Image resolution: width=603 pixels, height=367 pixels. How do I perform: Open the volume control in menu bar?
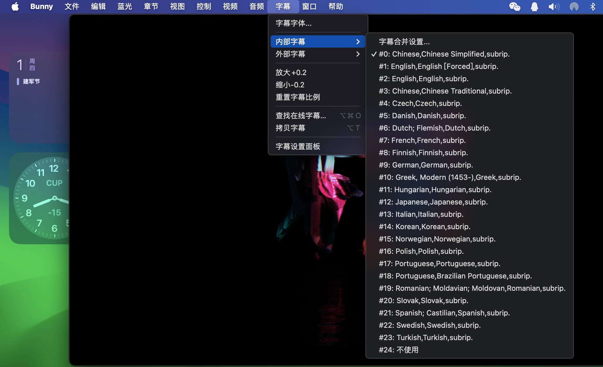(554, 6)
